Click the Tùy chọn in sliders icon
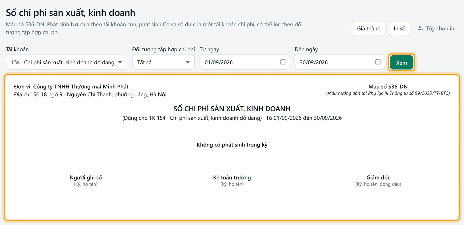Viewport: 464px width, 225px height. point(420,28)
